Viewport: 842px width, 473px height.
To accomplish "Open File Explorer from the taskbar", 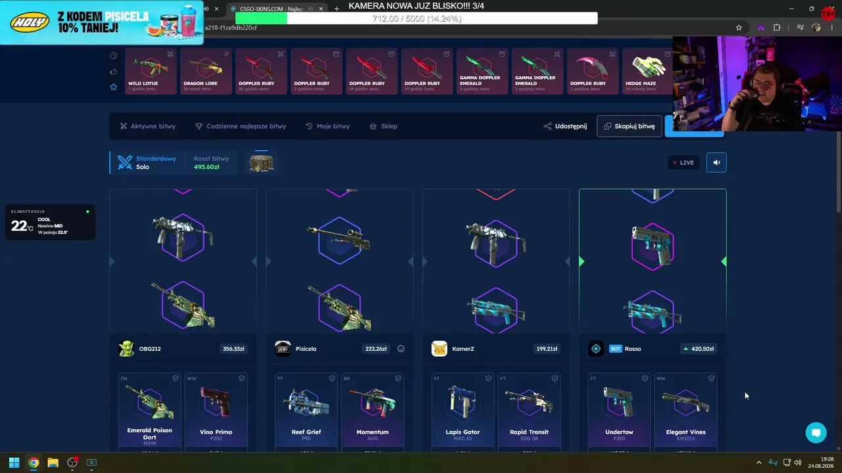I will (53, 462).
